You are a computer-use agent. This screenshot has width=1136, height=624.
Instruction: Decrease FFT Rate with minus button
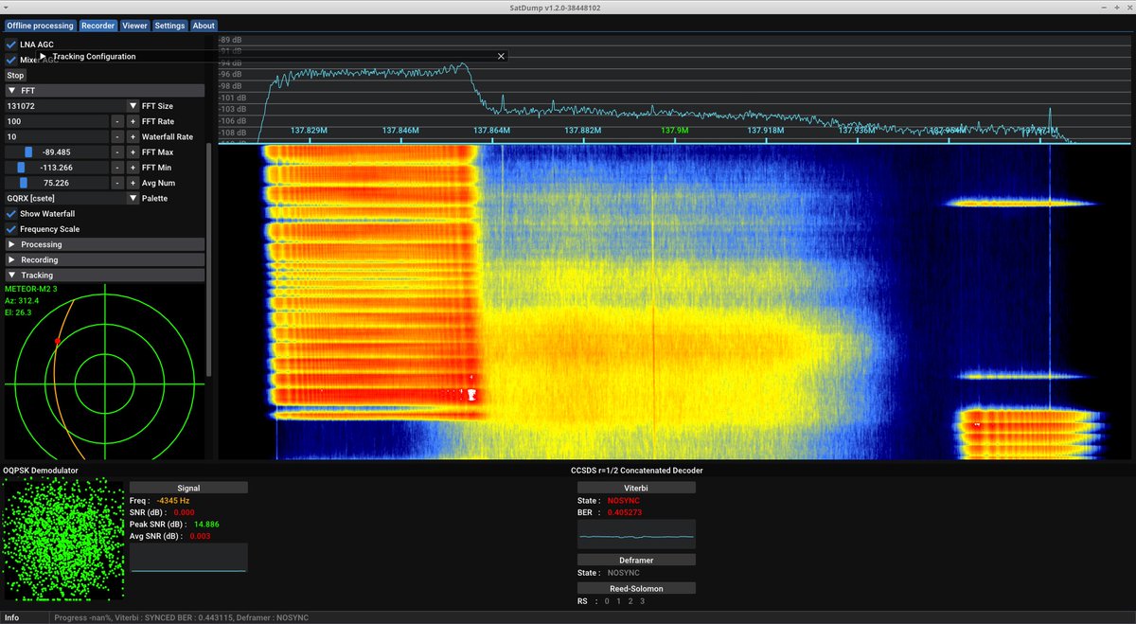coord(116,122)
